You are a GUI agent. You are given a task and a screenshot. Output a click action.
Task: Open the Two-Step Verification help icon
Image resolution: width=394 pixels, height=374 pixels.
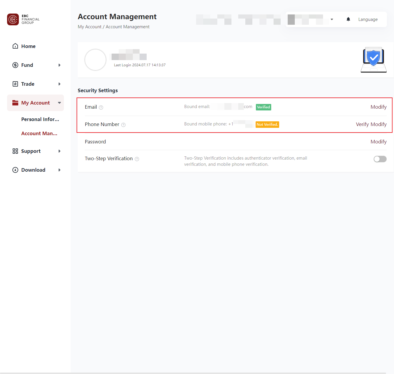pyautogui.click(x=137, y=159)
